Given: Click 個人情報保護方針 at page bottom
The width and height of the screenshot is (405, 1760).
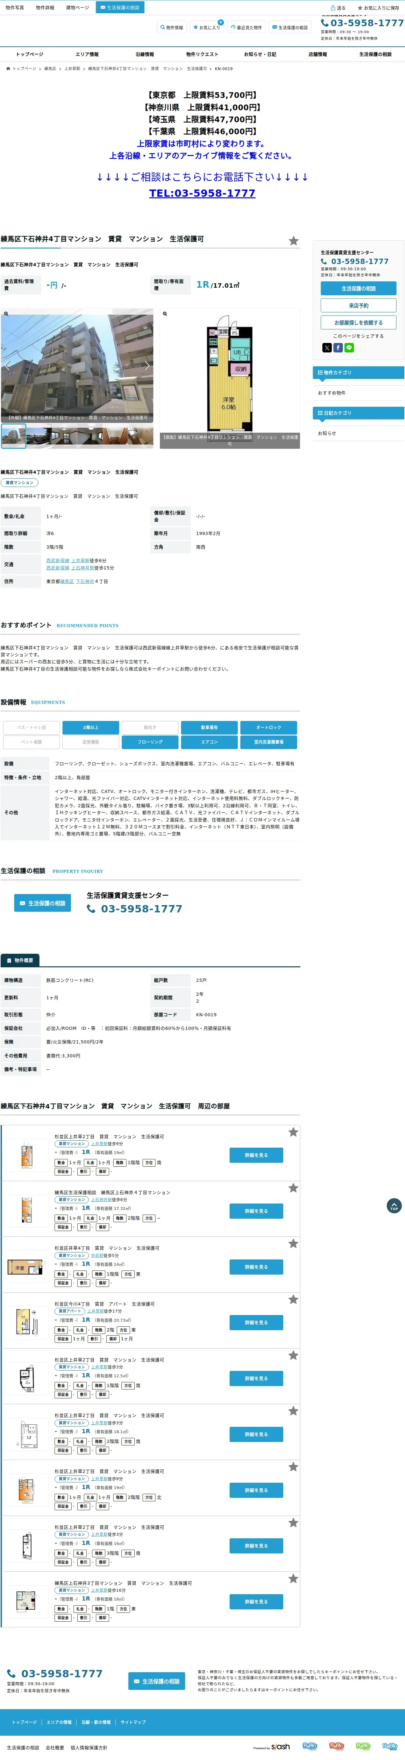Looking at the screenshot, I should point(89,1748).
